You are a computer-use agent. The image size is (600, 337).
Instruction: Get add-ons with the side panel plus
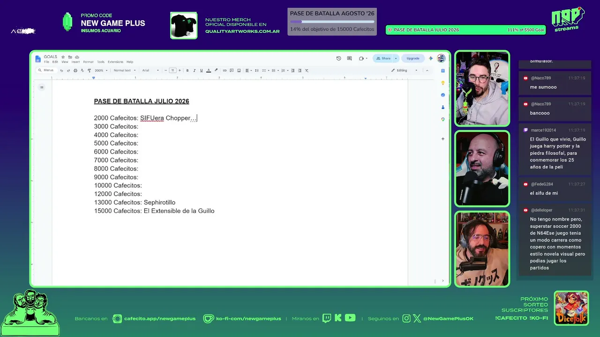(443, 139)
